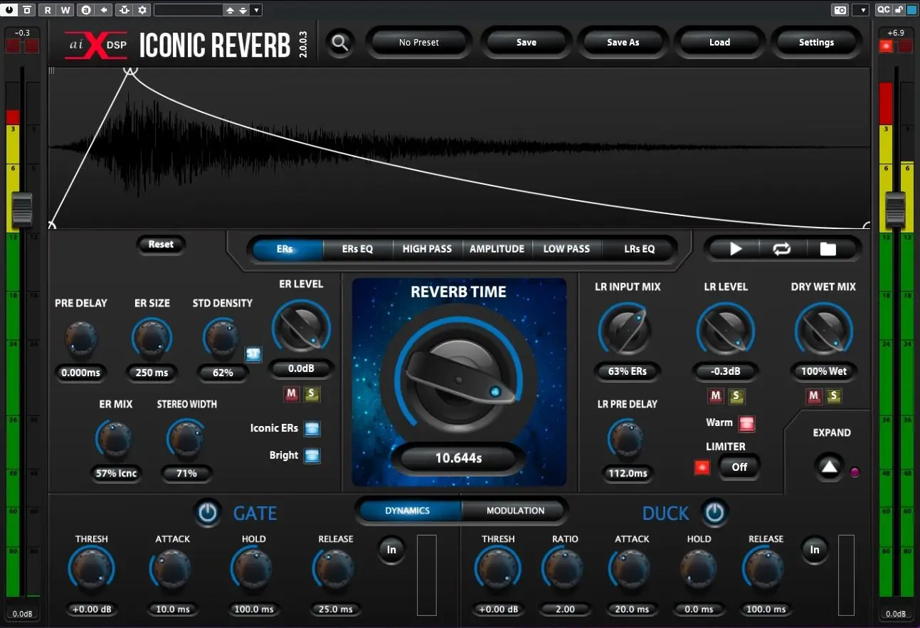
Task: Toggle the GATE In button
Action: click(391, 550)
